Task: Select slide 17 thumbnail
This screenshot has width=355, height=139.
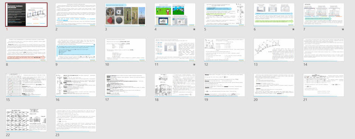Action: (x=125, y=85)
